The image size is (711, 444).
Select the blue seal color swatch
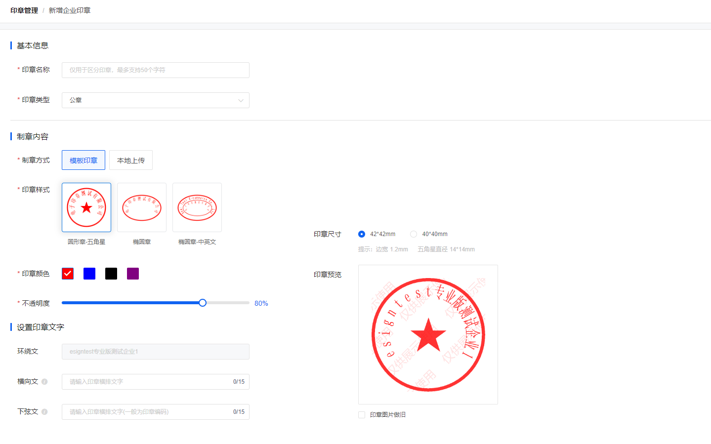[x=89, y=274]
